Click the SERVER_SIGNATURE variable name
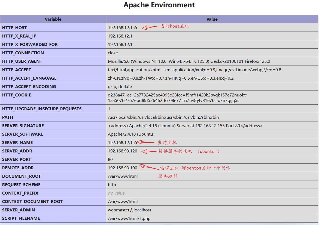The height and width of the screenshot is (225, 319). pyautogui.click(x=23, y=126)
